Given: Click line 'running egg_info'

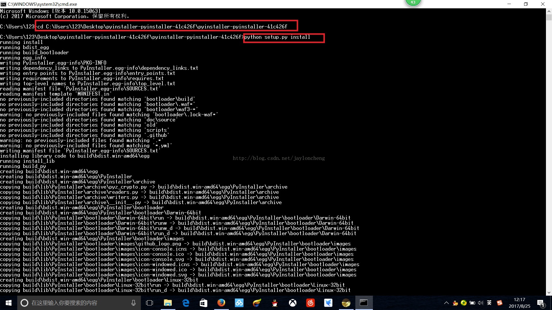Looking at the screenshot, I should (23, 58).
